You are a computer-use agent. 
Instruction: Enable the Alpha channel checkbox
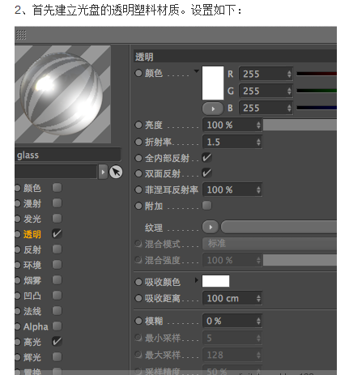[x=57, y=326]
